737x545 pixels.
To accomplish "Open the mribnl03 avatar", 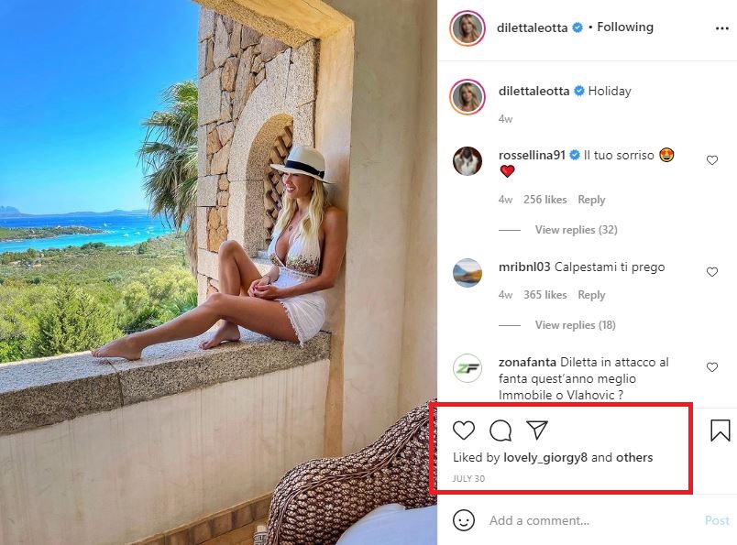I will 467,273.
